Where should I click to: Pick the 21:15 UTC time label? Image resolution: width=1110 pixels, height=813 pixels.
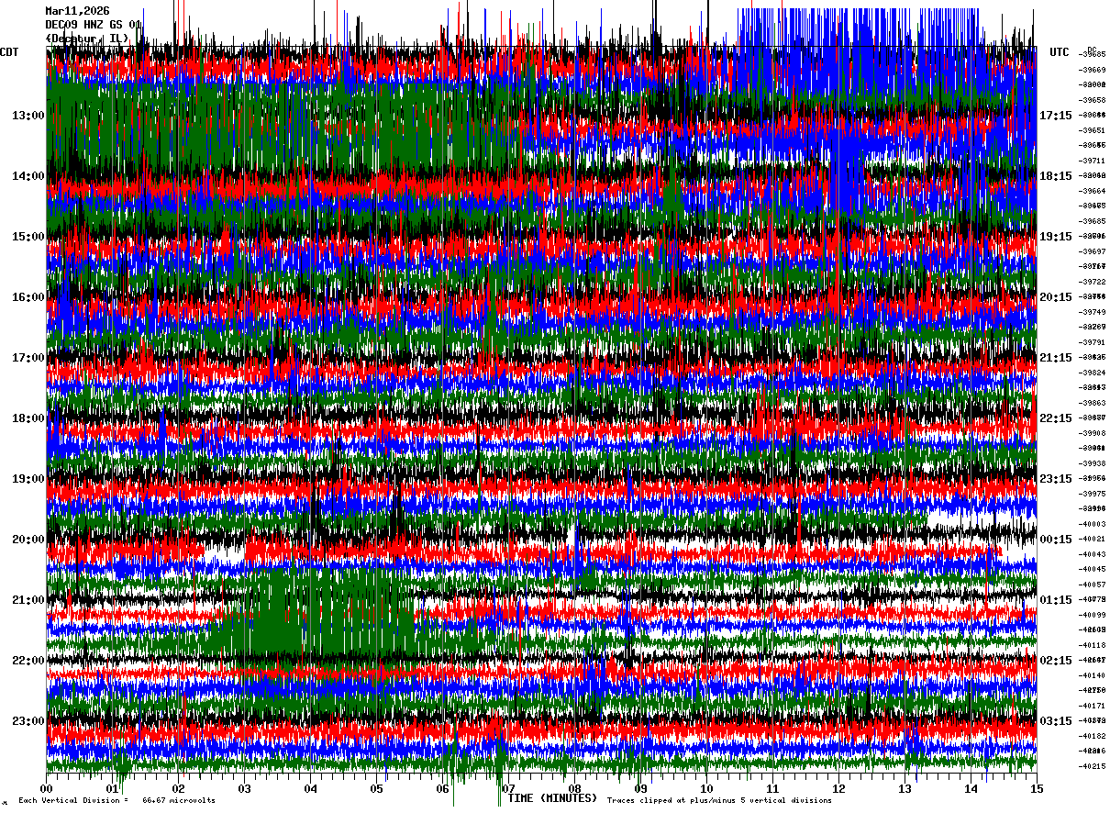coord(1056,358)
